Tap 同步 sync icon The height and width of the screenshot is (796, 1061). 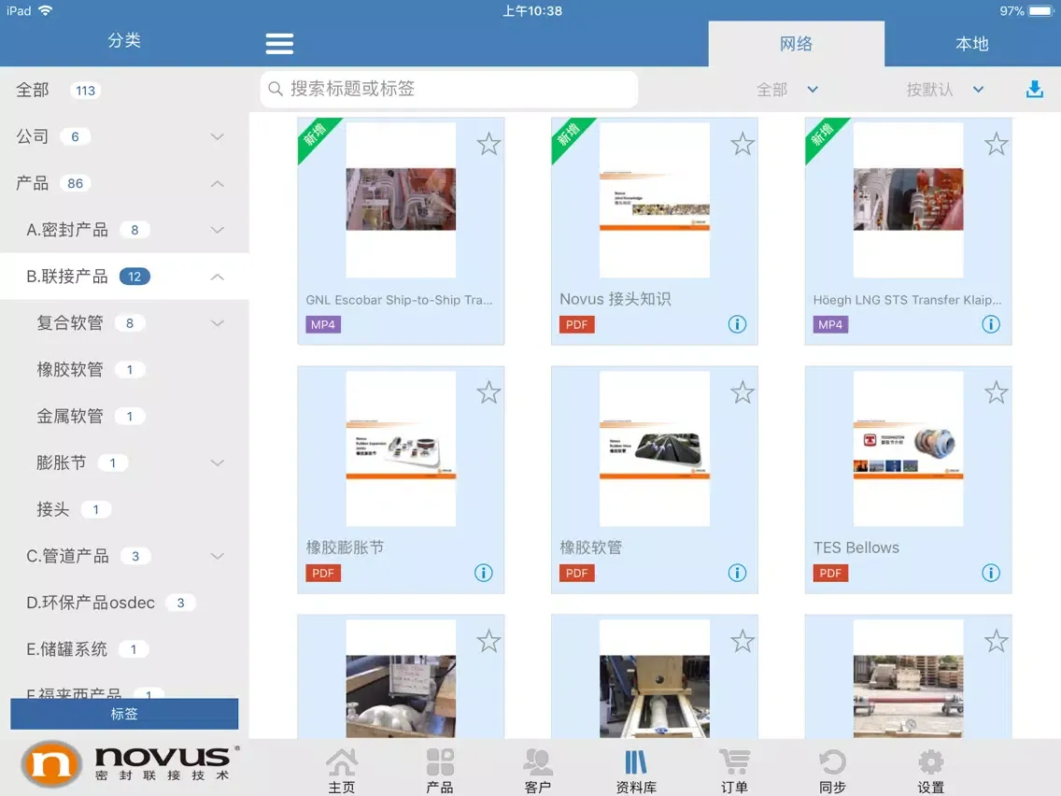[x=832, y=770]
